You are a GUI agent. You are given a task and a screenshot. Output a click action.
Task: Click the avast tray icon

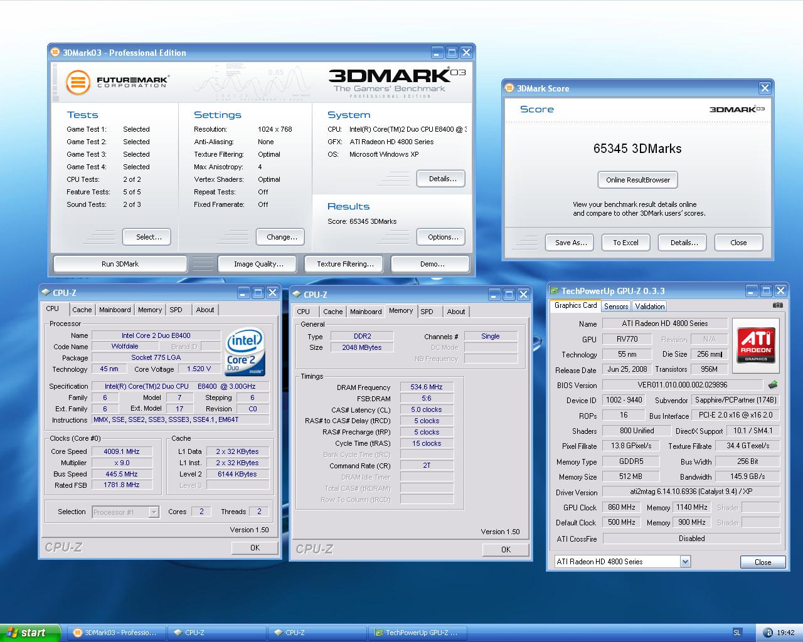pyautogui.click(x=767, y=633)
